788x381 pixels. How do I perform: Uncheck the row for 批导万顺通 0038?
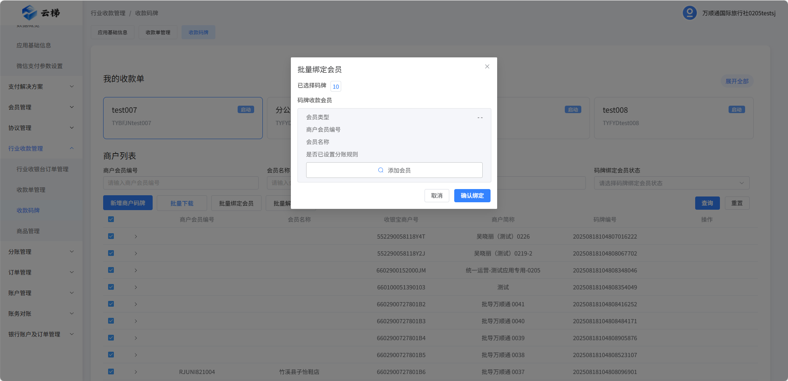click(x=111, y=355)
